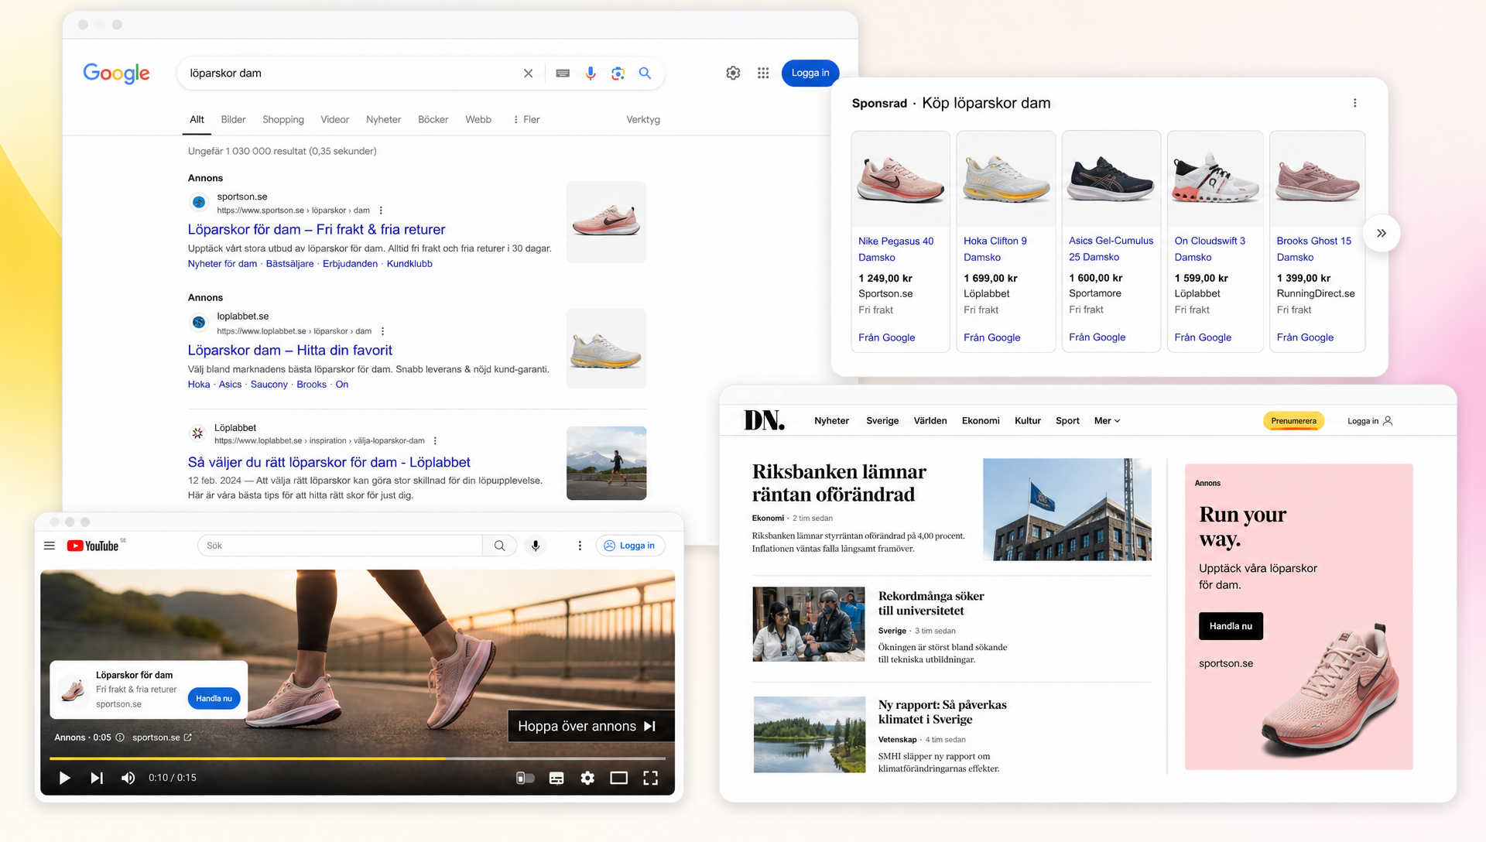1486x842 pixels.
Task: Click Saucony sitelink under loplabbet ad
Action: 269,385
